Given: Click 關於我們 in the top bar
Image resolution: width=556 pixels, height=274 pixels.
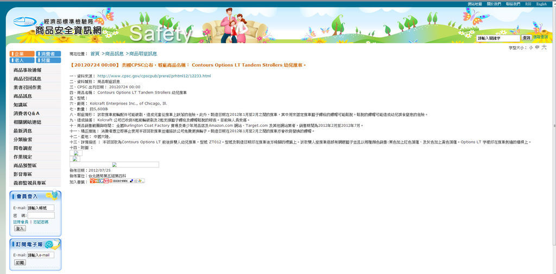Looking at the screenshot, I should pos(494,4).
